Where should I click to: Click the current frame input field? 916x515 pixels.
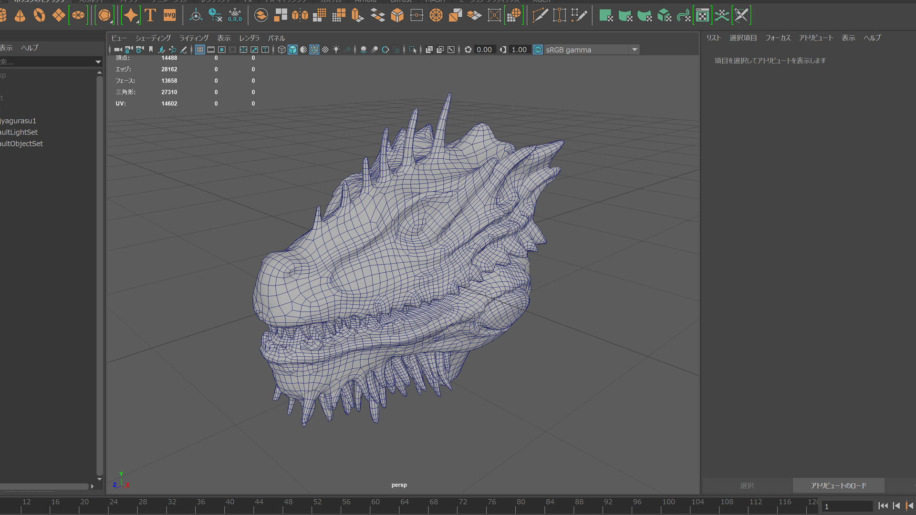(847, 506)
